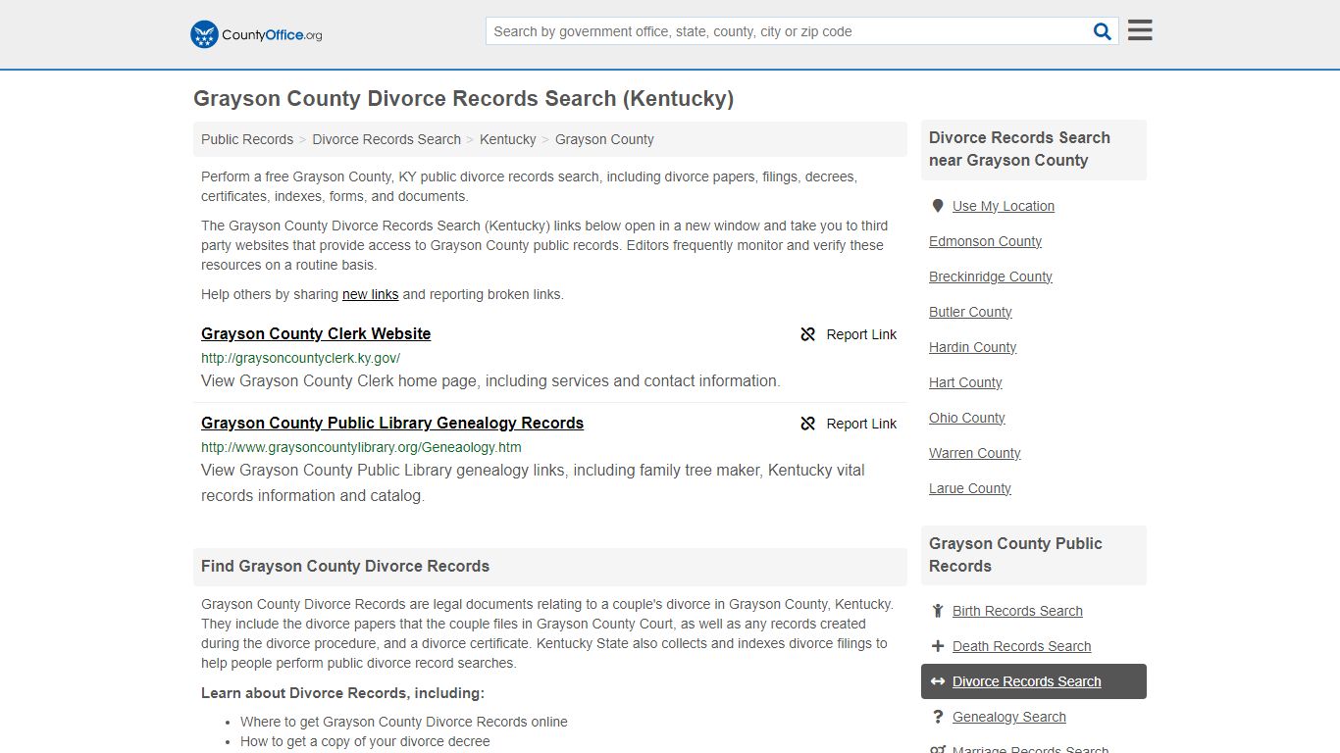The image size is (1340, 753).
Task: Open Genealogy Search
Action: (x=1008, y=717)
